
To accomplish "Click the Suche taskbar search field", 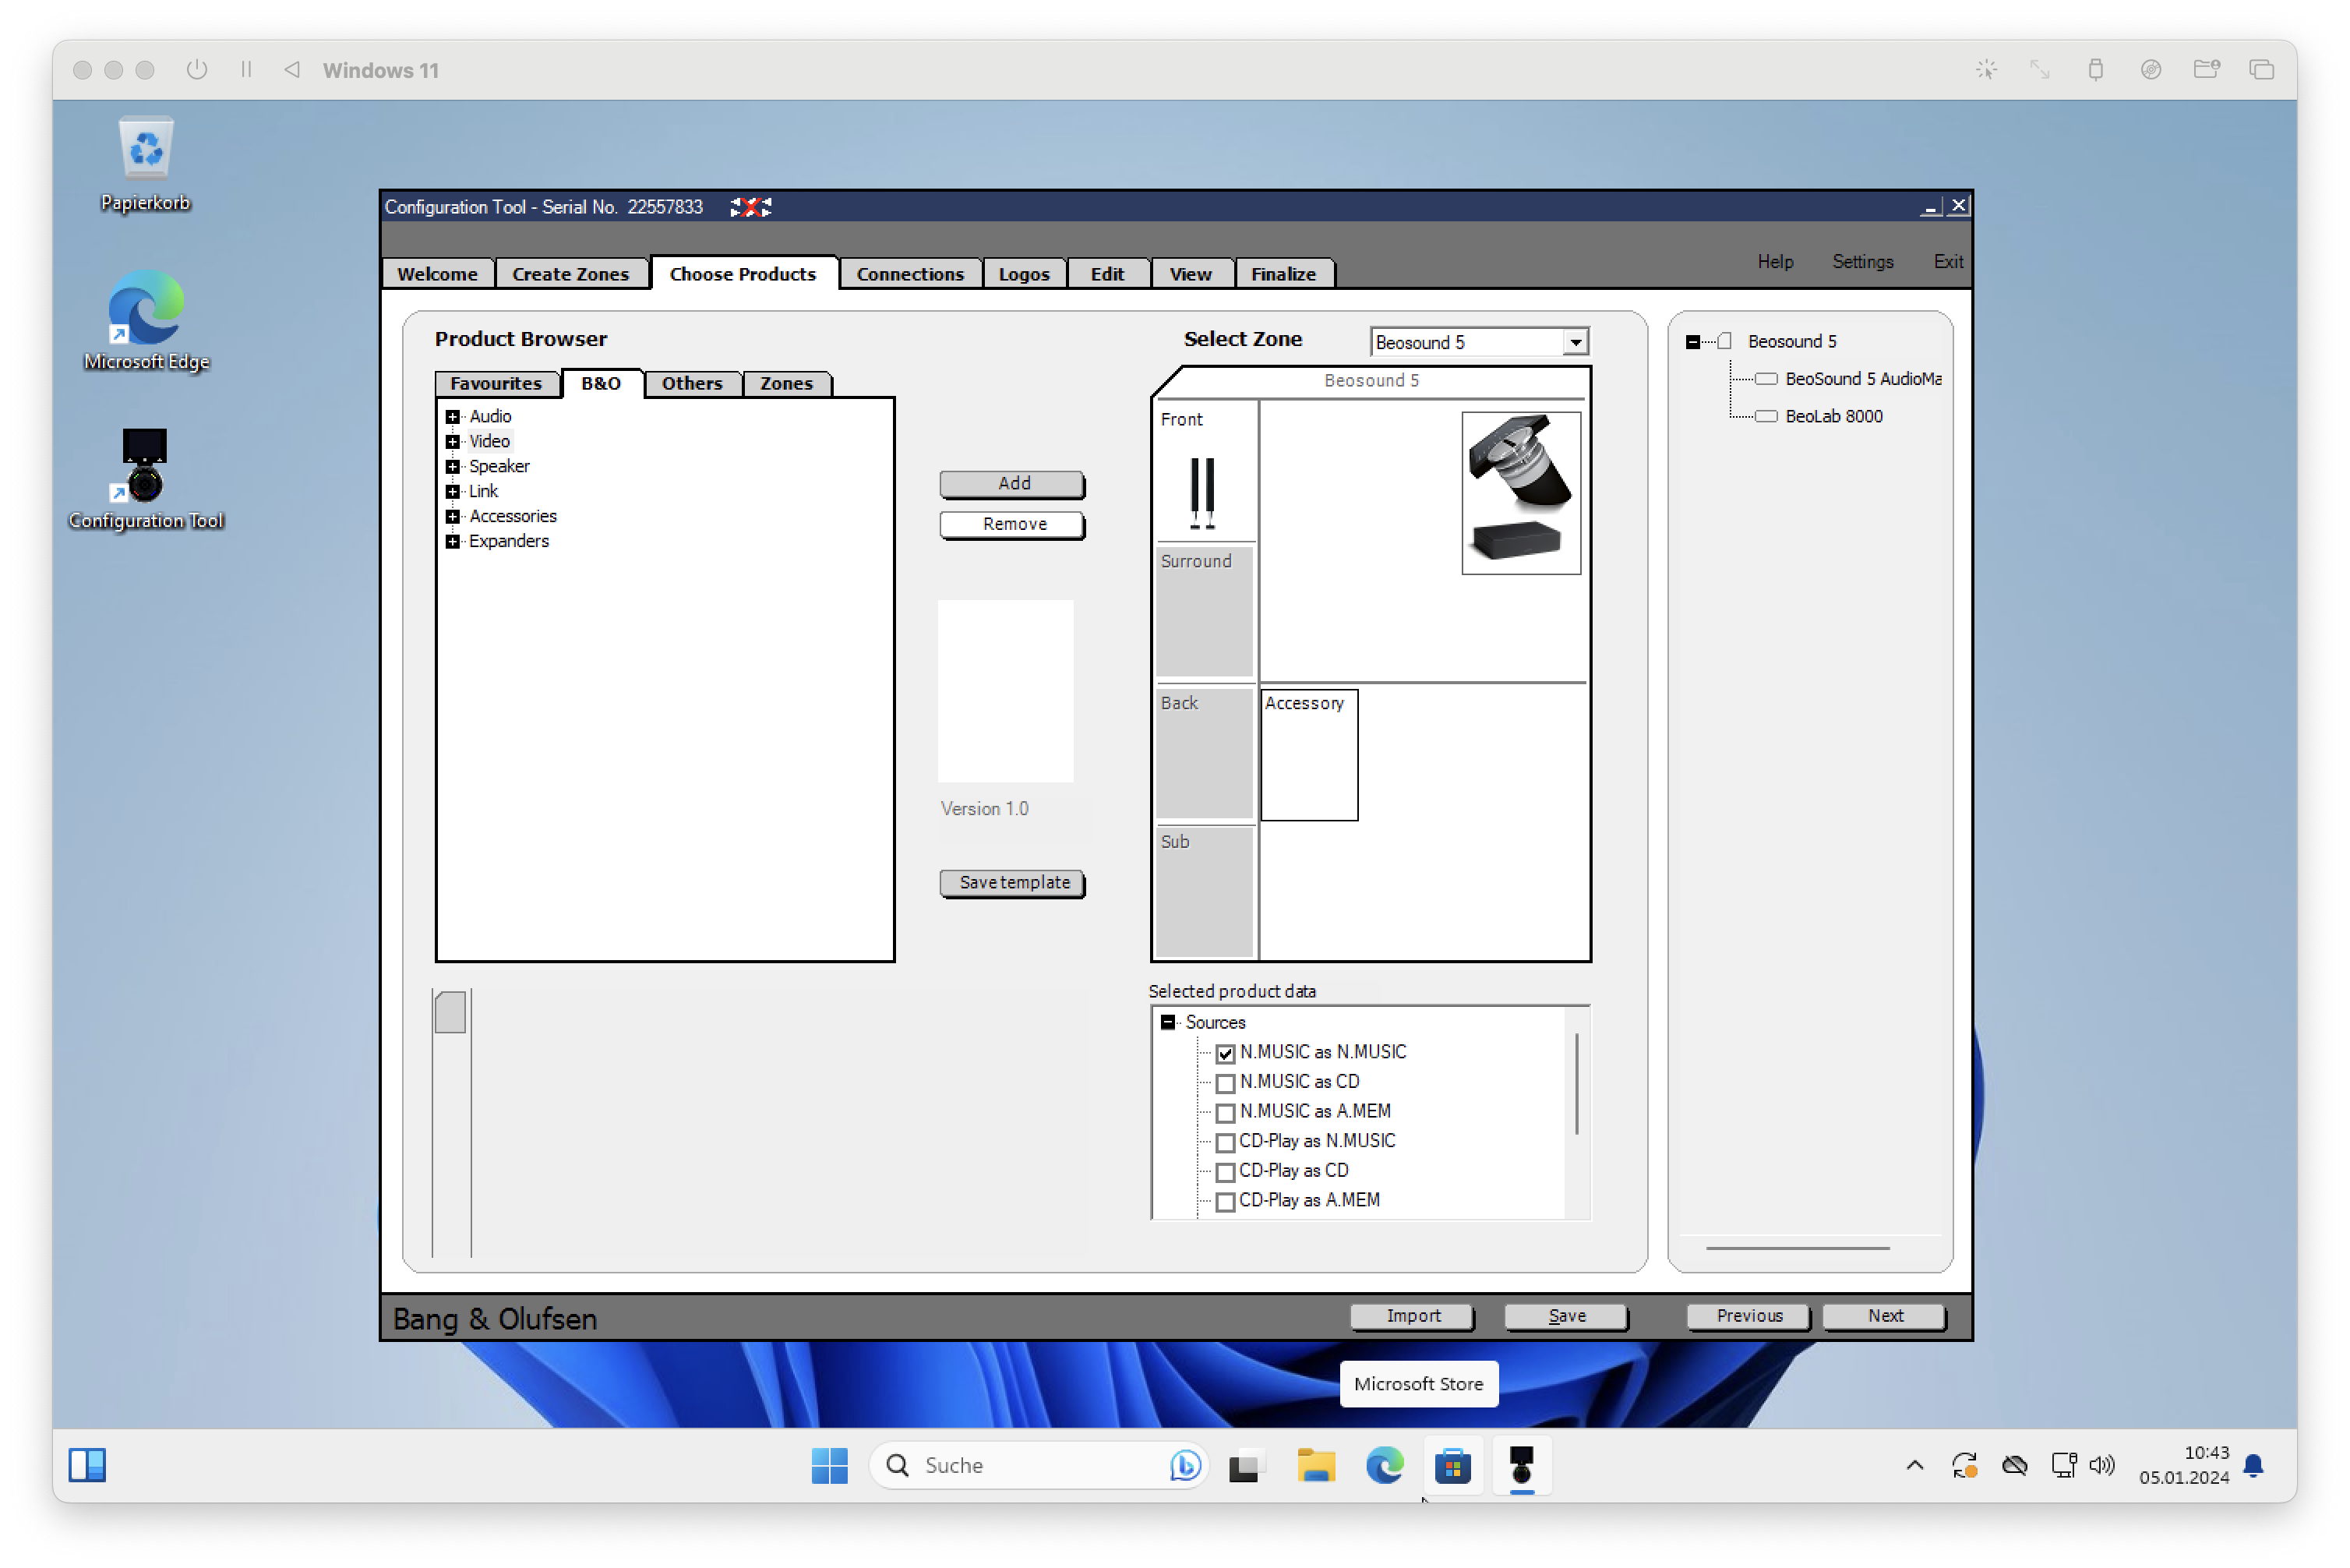I will coord(1038,1465).
